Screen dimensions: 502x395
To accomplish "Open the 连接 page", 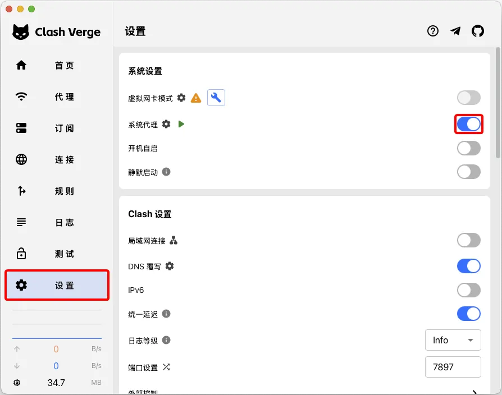I will 57,159.
